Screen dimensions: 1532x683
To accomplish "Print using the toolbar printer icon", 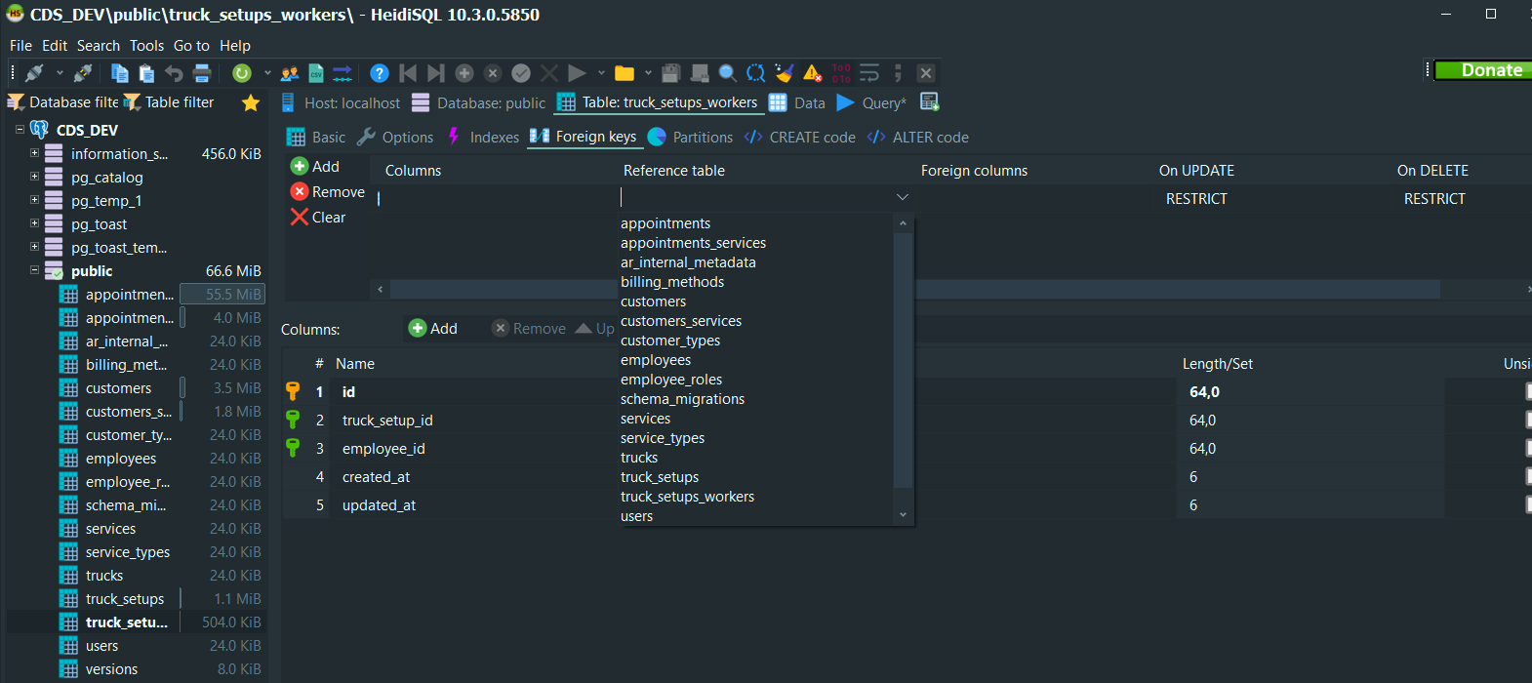I will [202, 73].
